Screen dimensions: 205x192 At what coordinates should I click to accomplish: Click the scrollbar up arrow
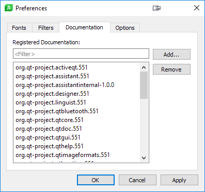point(144,67)
